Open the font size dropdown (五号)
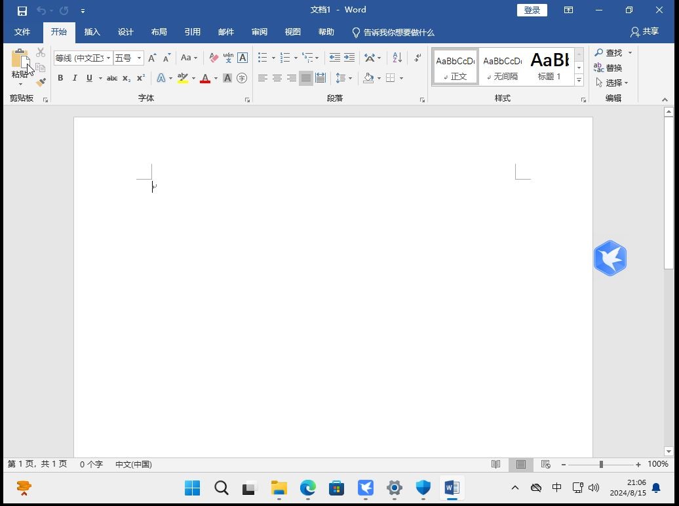The width and height of the screenshot is (679, 506). pos(139,58)
